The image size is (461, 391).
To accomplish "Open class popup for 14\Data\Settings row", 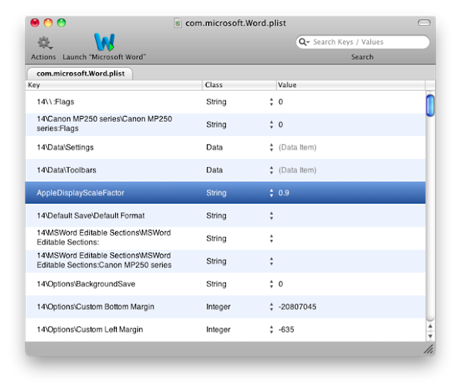I will [x=271, y=147].
